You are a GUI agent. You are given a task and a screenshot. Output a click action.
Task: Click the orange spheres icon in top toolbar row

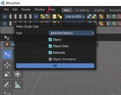point(101,16)
